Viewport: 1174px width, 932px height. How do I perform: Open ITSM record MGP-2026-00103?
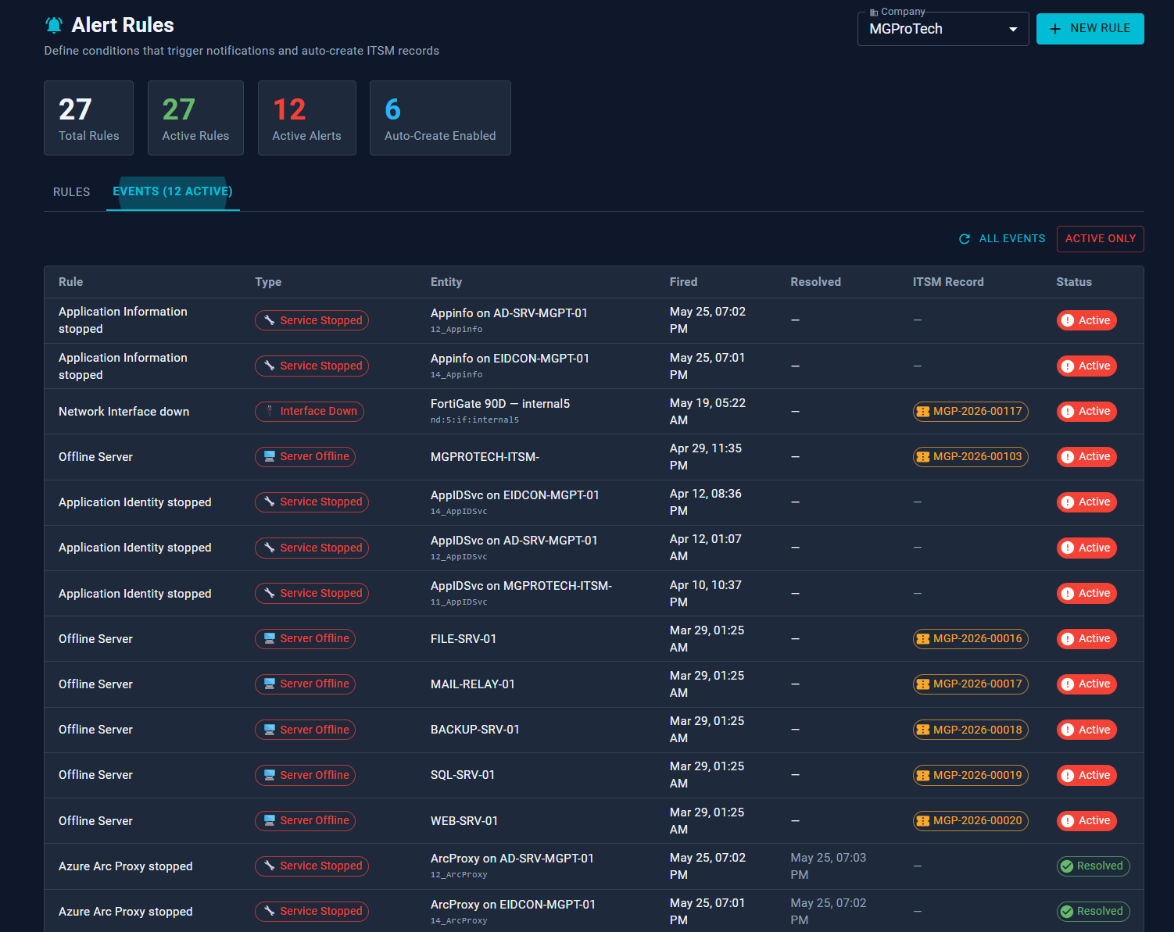pos(970,457)
